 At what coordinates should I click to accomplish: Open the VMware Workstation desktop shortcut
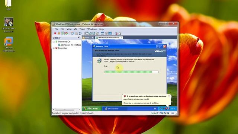(9, 44)
